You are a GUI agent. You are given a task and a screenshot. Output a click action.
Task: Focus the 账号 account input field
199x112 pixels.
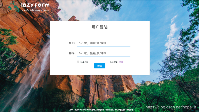pyautogui.click(x=104, y=43)
